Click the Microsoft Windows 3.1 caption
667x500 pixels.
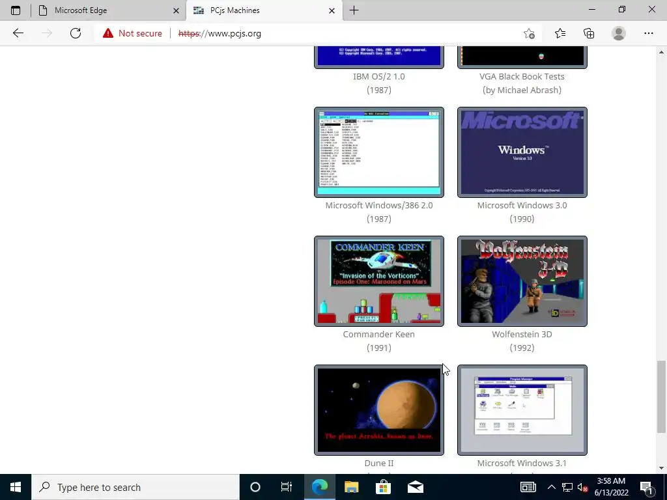522,463
